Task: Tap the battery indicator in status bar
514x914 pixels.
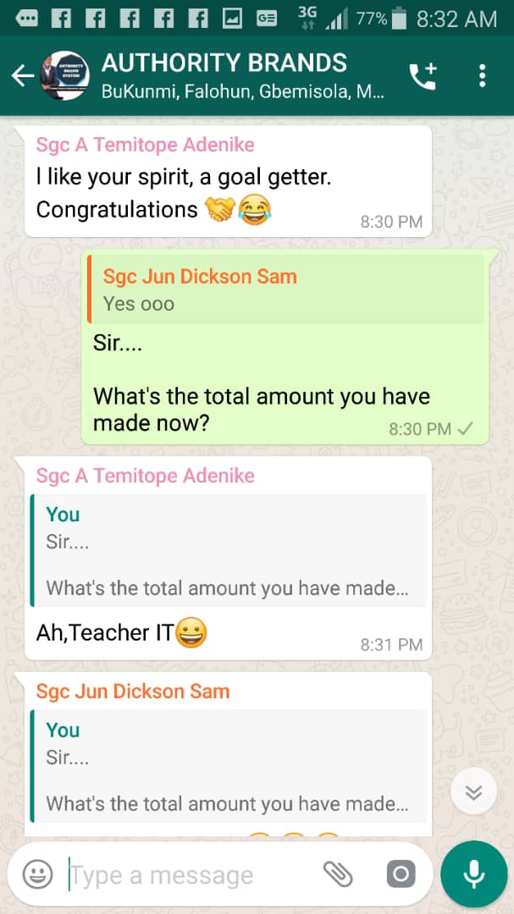Action: (400, 19)
